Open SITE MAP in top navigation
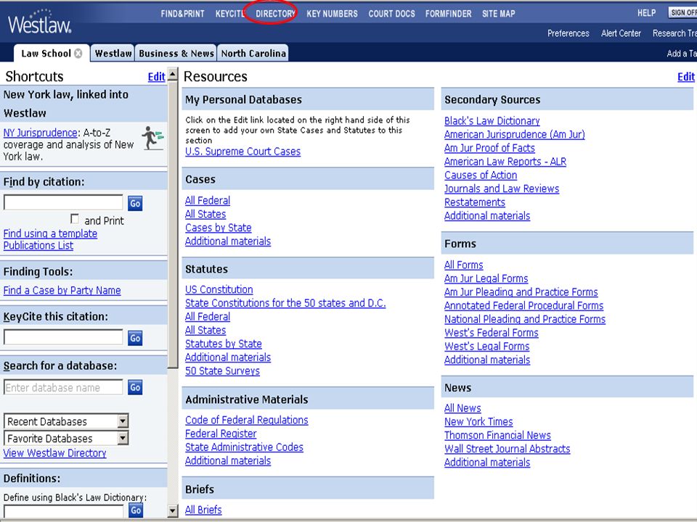 498,14
